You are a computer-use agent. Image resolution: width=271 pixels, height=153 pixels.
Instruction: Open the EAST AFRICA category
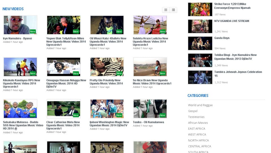(196, 129)
